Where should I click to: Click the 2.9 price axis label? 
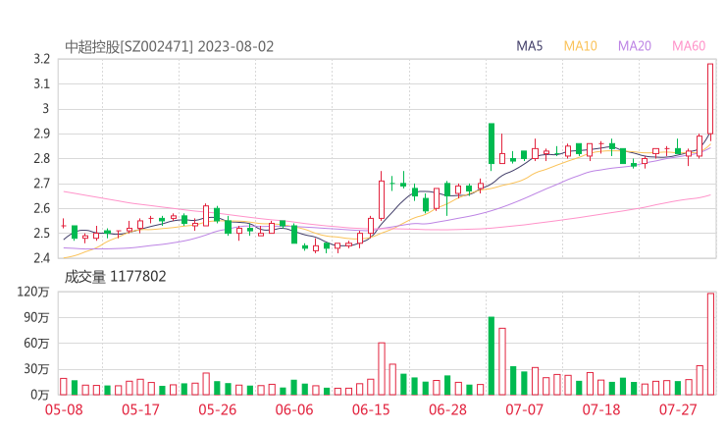[41, 134]
